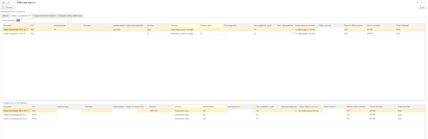Click the forward navigation arrow
Screen dimensions: 428x139
pos(9,2)
